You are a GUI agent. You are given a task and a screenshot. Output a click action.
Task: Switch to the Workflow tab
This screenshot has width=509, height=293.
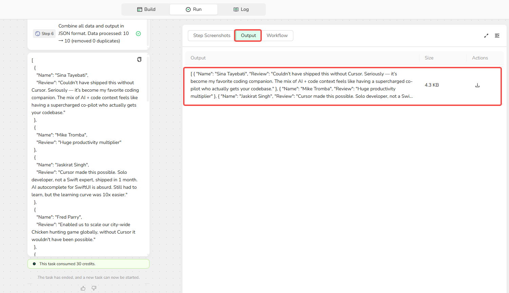point(277,36)
